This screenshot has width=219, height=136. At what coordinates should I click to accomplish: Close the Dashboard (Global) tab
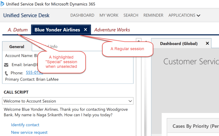click(207, 43)
